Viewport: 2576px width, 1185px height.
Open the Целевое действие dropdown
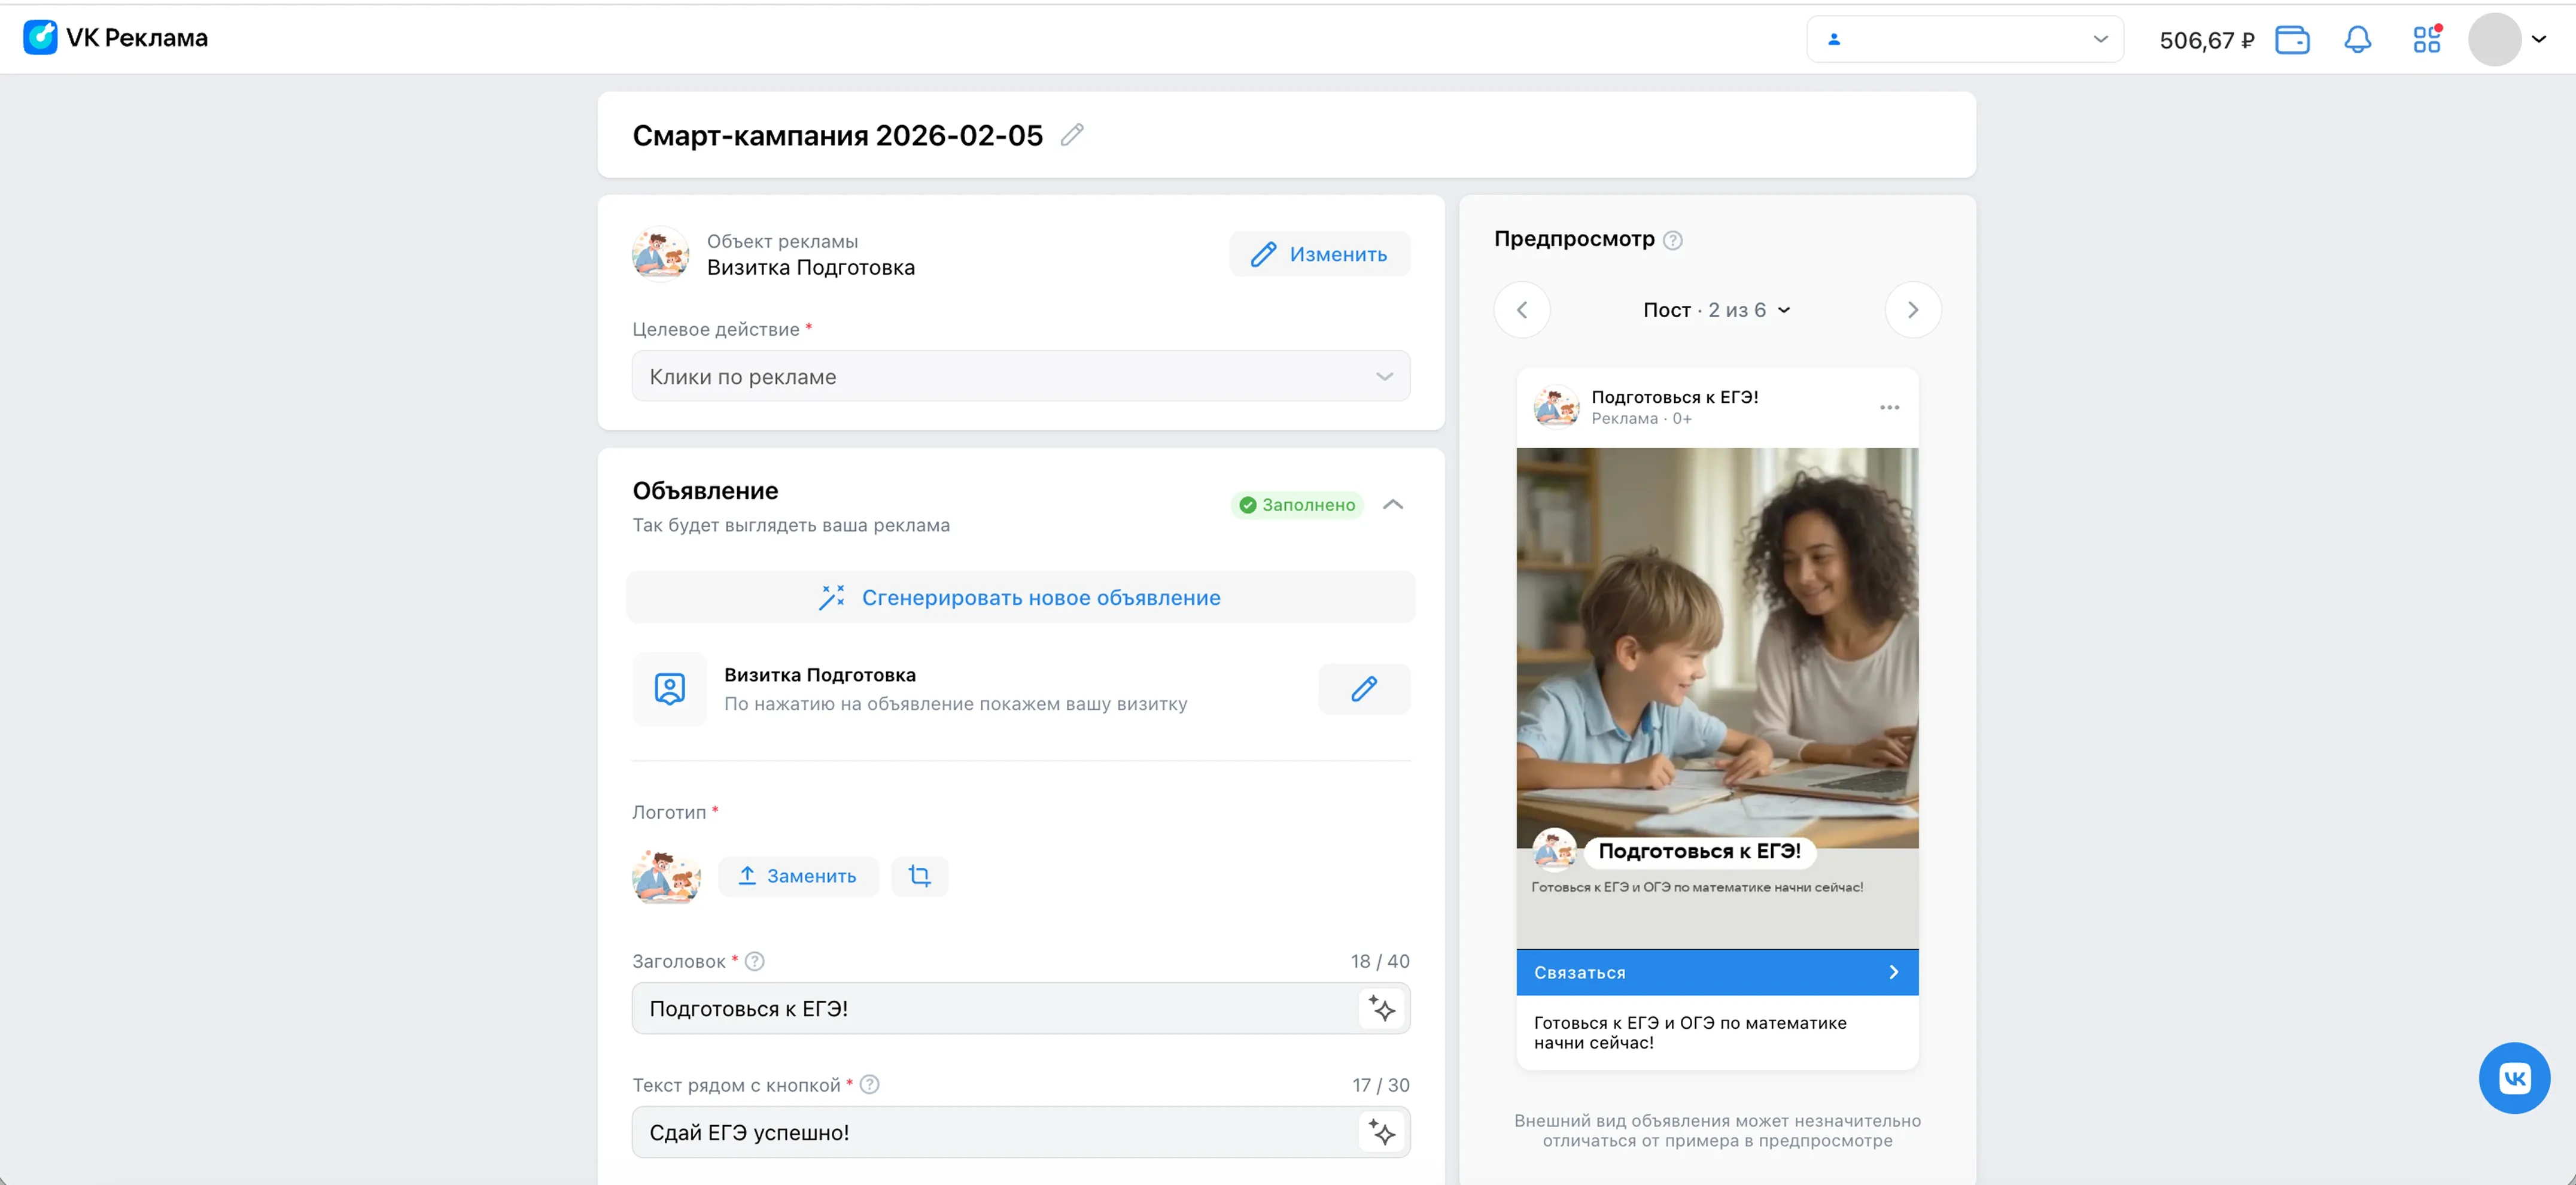click(x=1020, y=376)
